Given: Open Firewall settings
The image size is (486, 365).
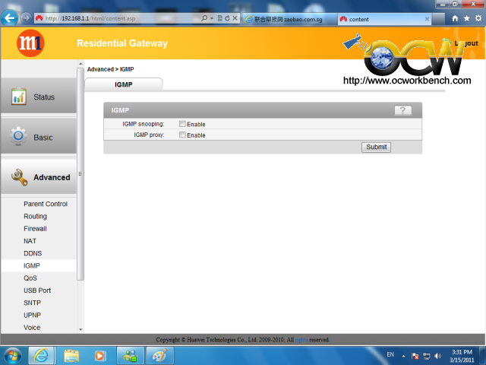Looking at the screenshot, I should 36,229.
